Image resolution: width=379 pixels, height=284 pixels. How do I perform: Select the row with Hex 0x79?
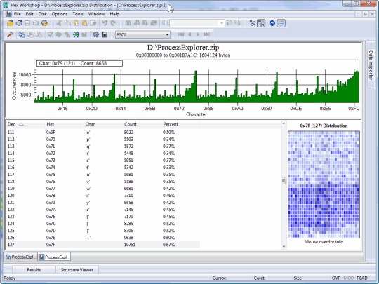pos(102,203)
